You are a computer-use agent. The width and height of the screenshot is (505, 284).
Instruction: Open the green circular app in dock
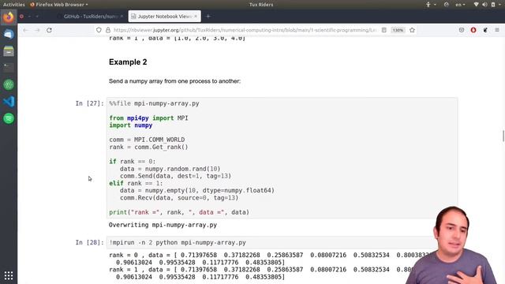coord(9,84)
